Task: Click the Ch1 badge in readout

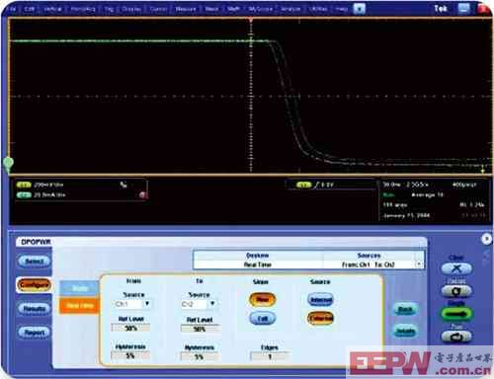Action: tap(24, 185)
